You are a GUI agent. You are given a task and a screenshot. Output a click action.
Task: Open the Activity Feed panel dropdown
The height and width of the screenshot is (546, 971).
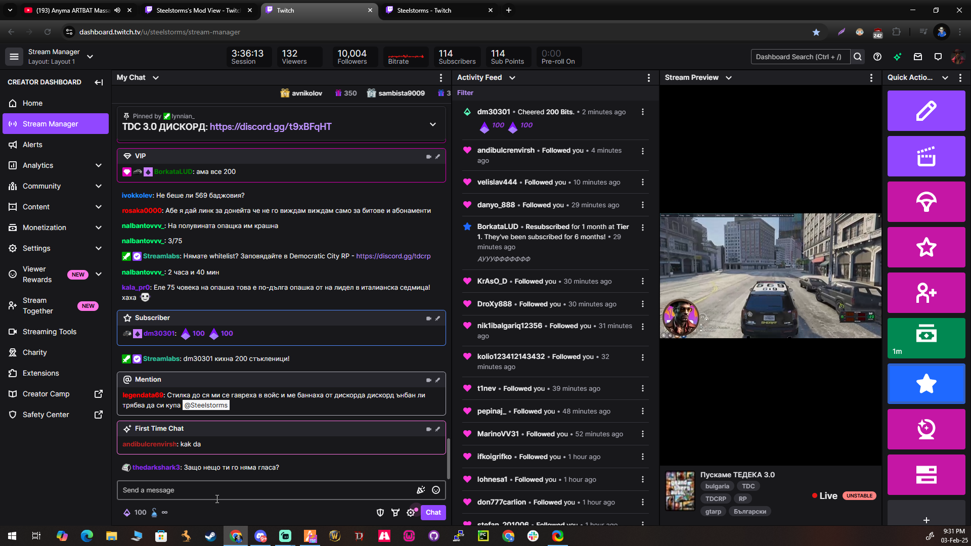tap(512, 78)
